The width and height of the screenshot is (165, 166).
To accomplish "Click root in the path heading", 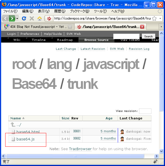I will pos(24,64).
